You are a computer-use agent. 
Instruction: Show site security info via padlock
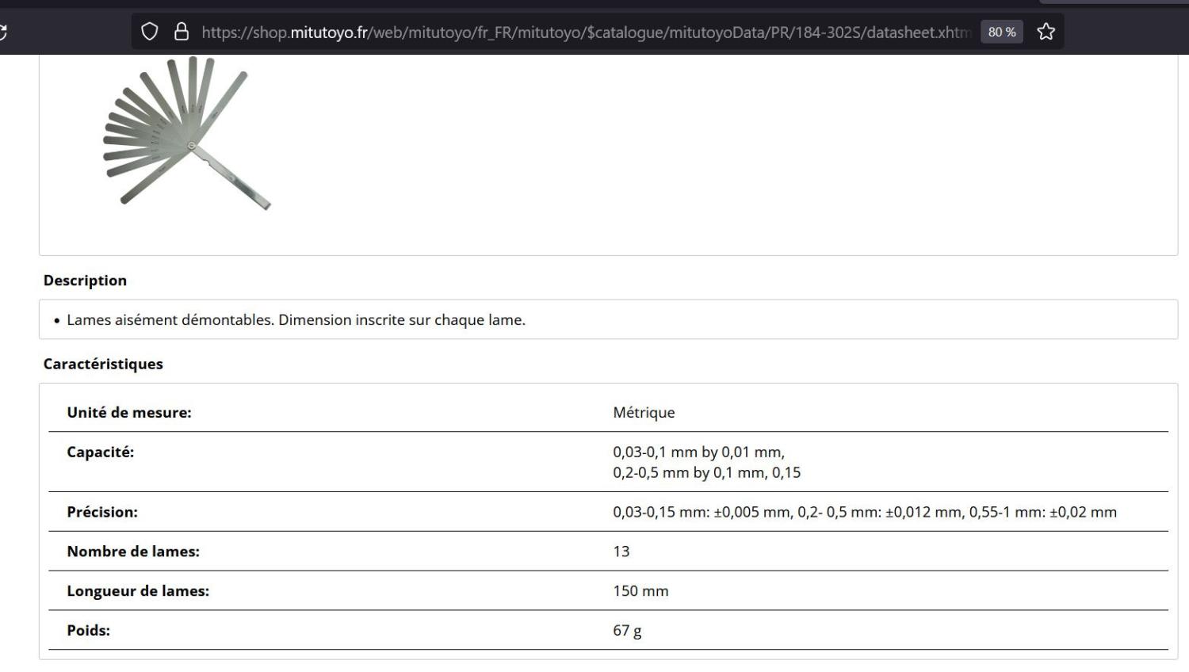coord(182,32)
